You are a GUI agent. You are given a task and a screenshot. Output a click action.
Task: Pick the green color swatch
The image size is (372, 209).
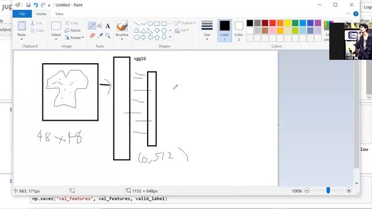click(295, 23)
